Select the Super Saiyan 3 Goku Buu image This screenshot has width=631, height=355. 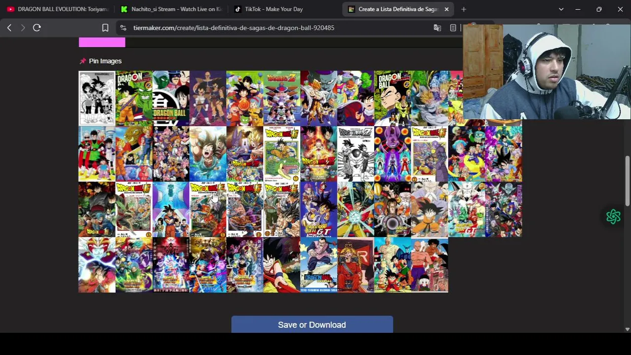(134, 154)
